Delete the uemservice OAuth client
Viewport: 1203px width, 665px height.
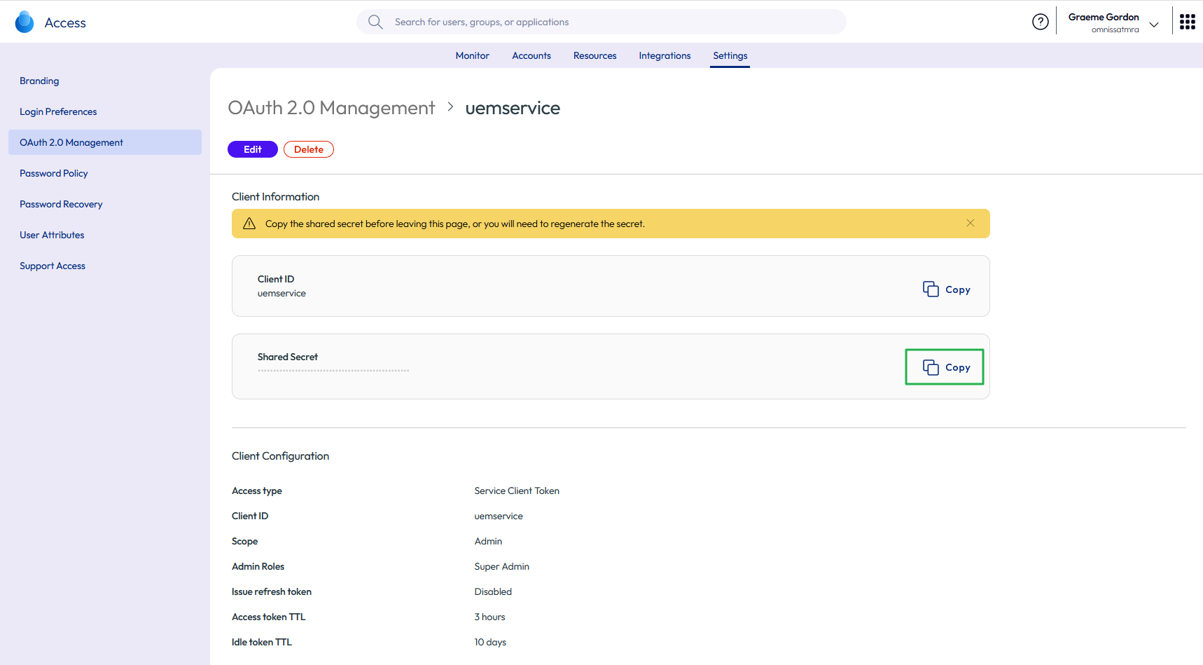308,149
